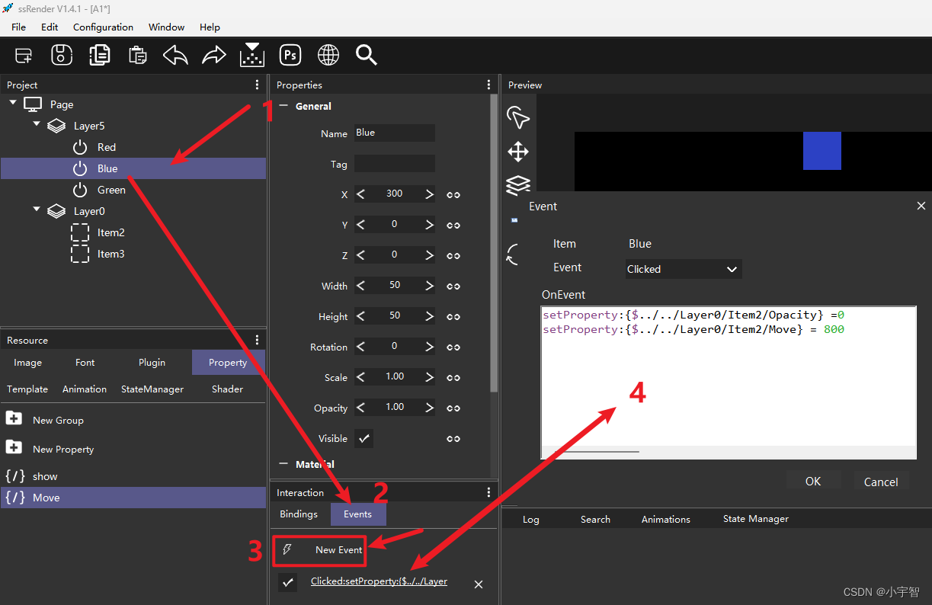Screen dimensions: 932x605
Task: Open the Configuration menu
Action: [103, 27]
